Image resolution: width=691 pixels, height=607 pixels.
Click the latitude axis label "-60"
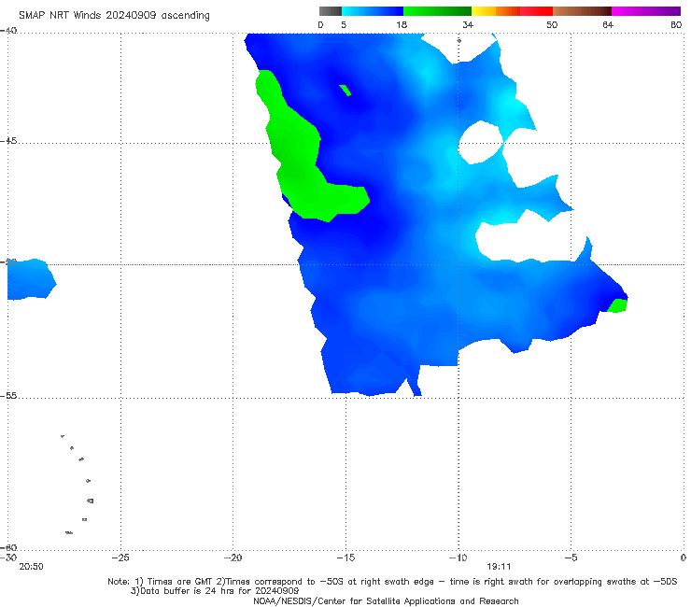[8, 547]
